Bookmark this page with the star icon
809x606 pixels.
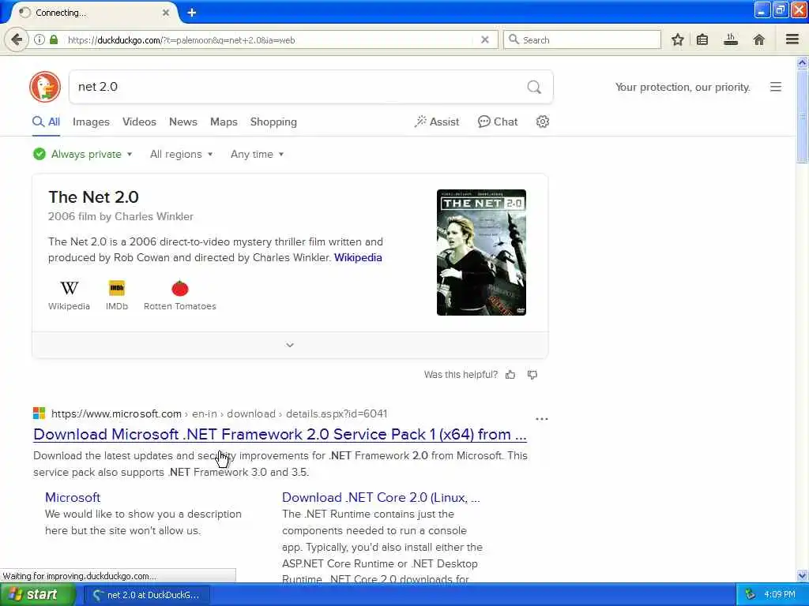(x=677, y=39)
